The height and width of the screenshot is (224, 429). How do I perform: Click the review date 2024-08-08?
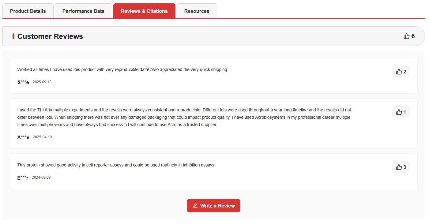click(x=41, y=177)
